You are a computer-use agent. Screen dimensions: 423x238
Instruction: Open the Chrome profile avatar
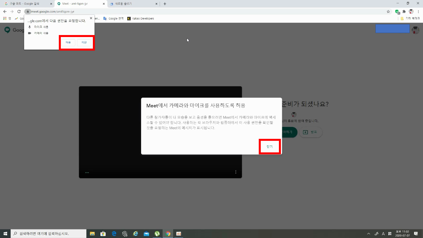(411, 12)
